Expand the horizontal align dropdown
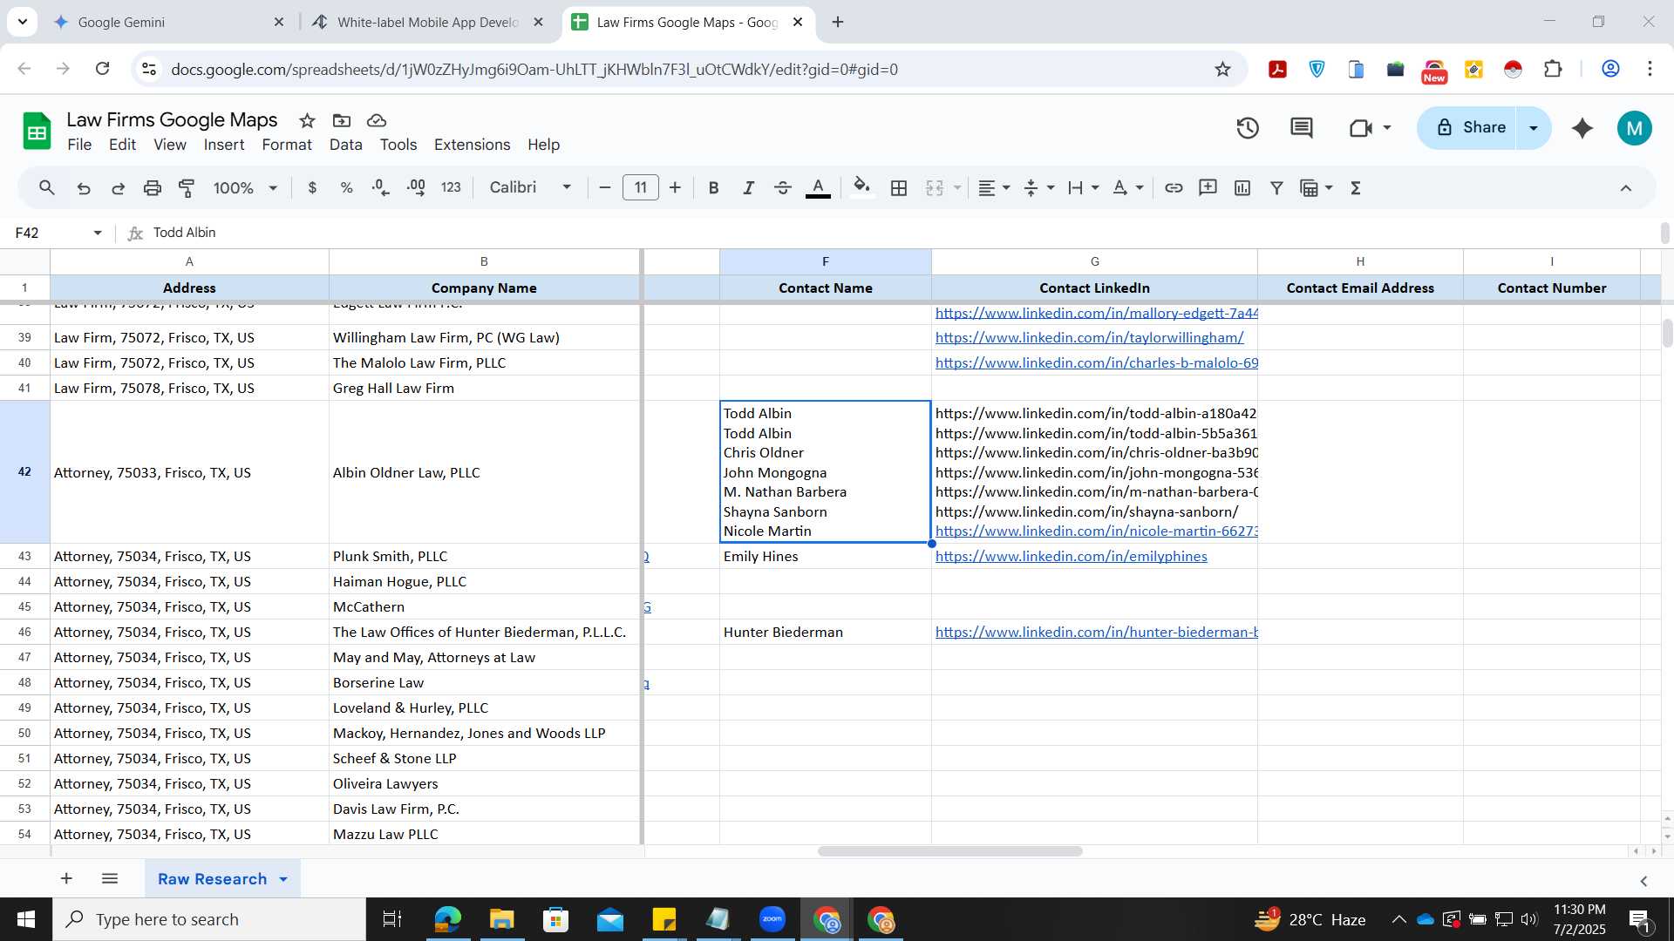Viewport: 1674px width, 941px height. click(x=1006, y=188)
